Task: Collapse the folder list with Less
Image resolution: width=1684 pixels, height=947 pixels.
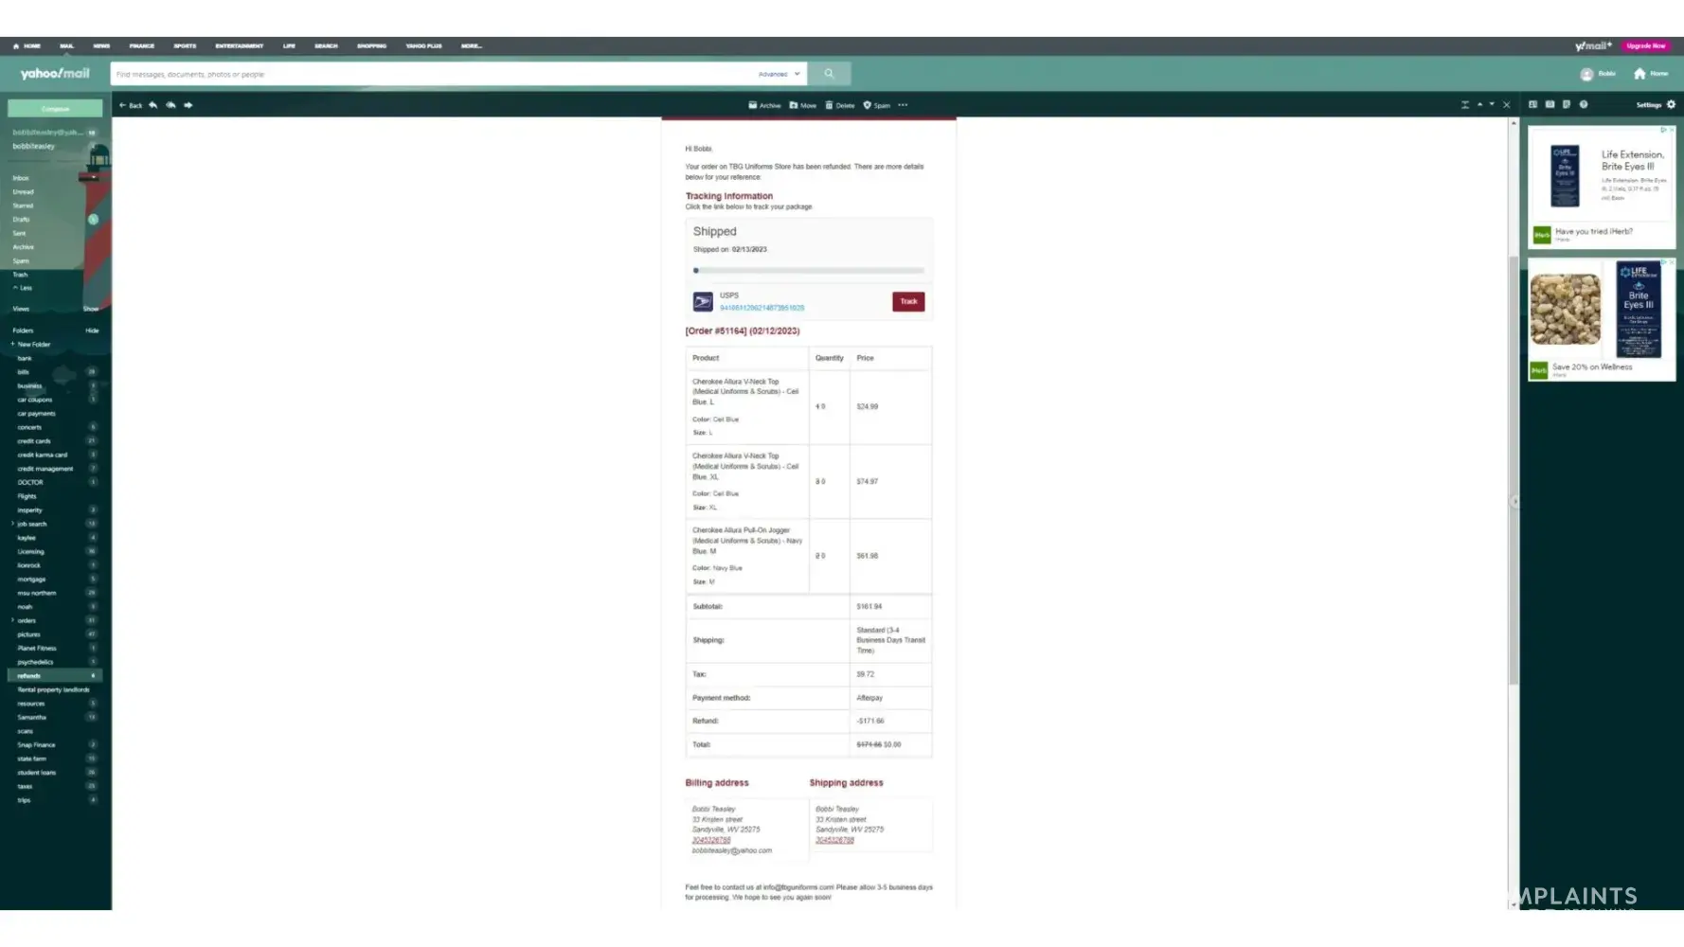Action: (23, 288)
